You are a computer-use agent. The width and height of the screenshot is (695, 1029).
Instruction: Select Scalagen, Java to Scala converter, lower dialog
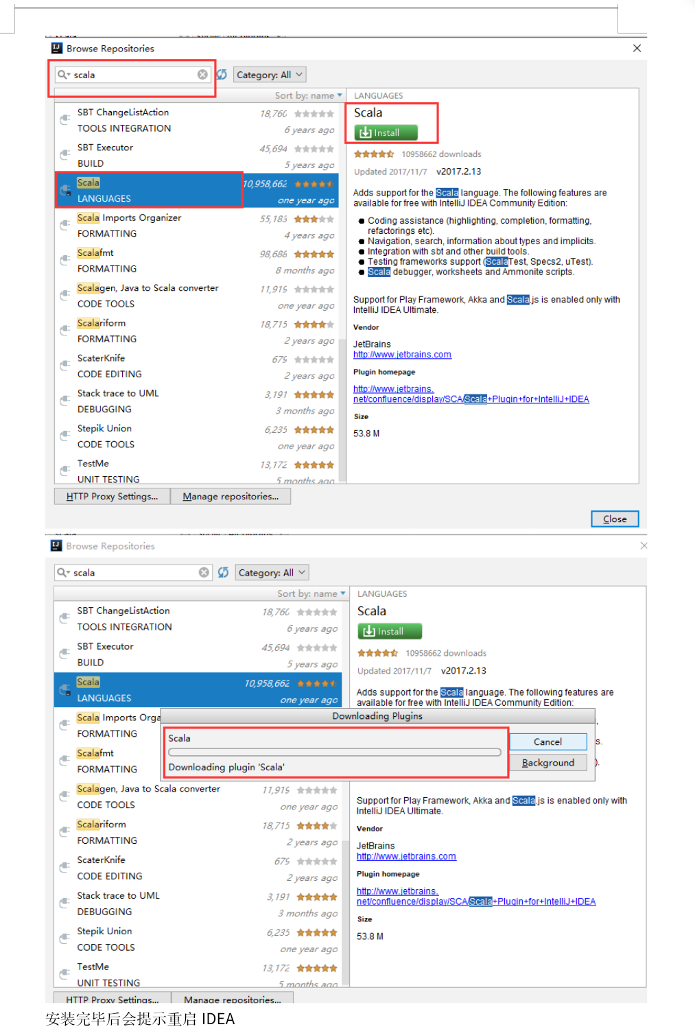pyautogui.click(x=198, y=796)
